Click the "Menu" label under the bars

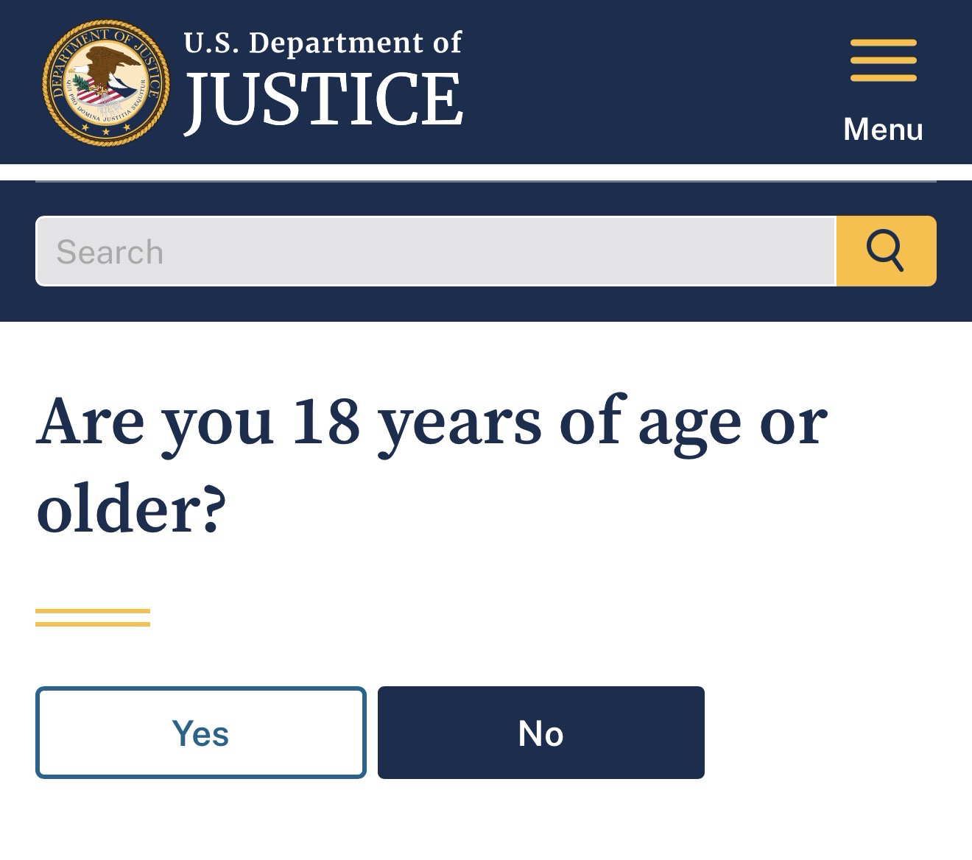tap(883, 129)
